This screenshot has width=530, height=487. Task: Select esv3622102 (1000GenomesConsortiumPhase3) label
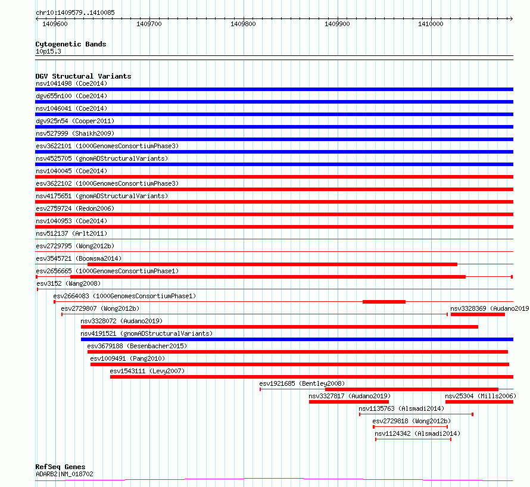coord(107,183)
